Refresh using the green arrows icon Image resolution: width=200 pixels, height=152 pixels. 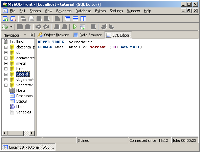coord(5,27)
